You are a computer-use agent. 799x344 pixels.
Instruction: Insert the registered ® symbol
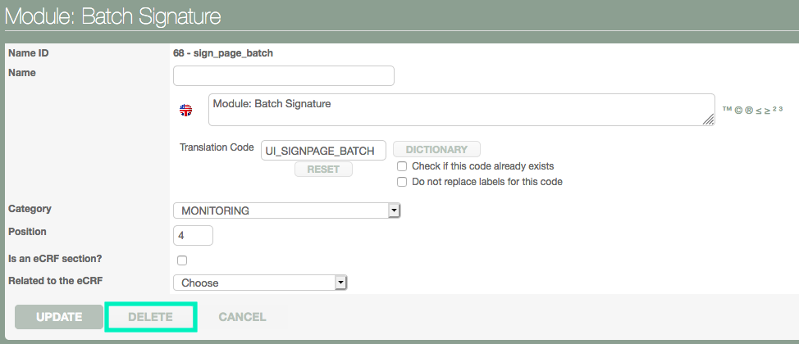748,109
